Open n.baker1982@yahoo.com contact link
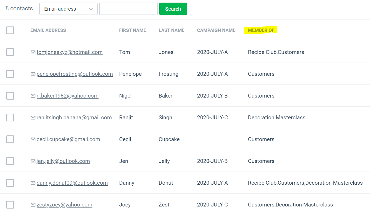Viewport: 370px width, 214px height. pyautogui.click(x=68, y=96)
